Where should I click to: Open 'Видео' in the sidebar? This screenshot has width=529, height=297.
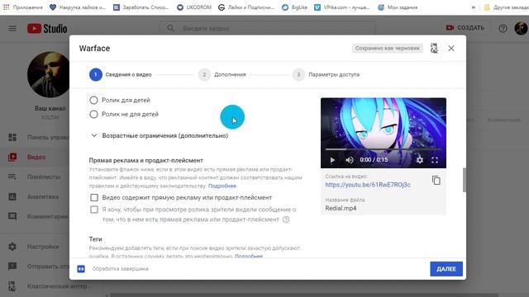[x=35, y=157]
